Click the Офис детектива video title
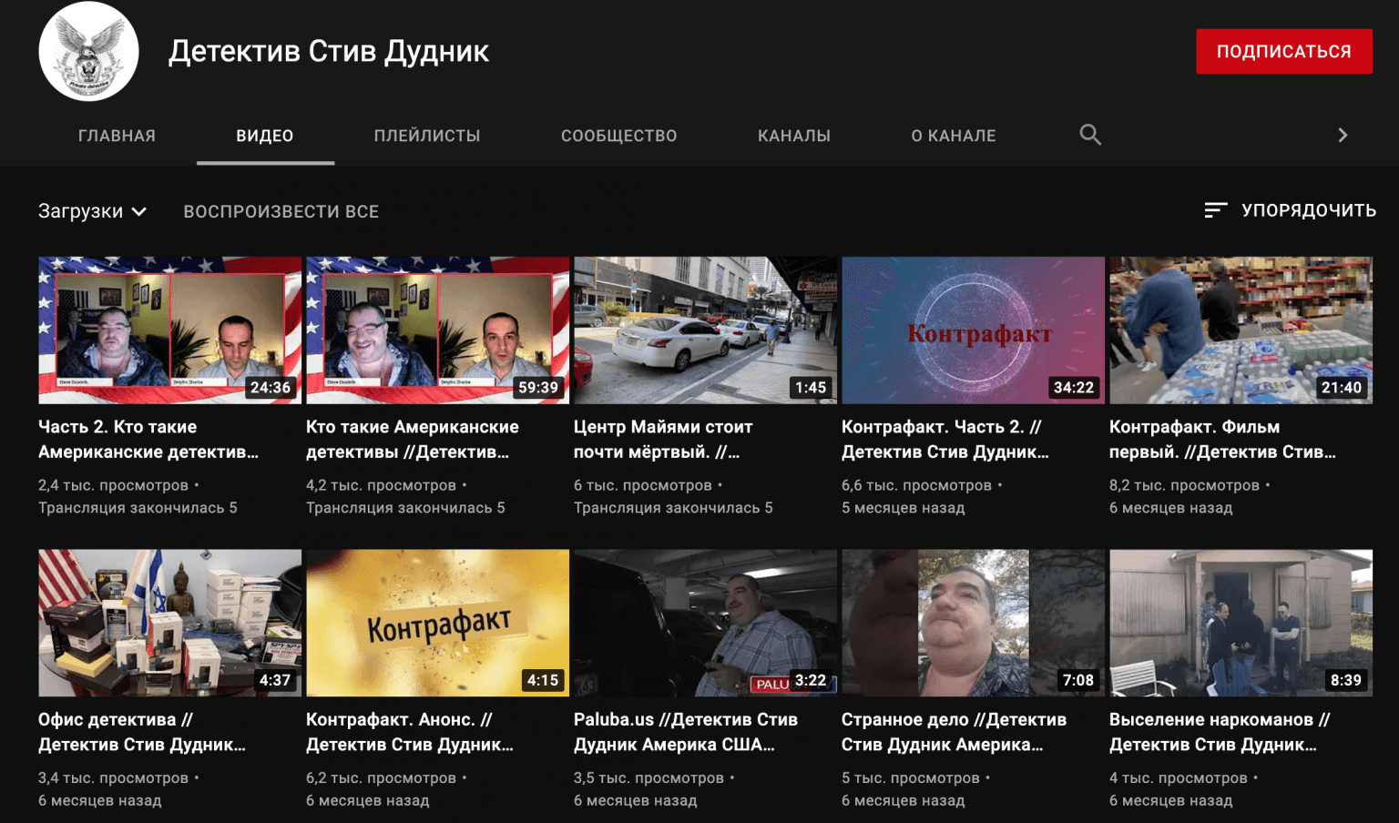This screenshot has height=823, width=1399. coord(142,732)
